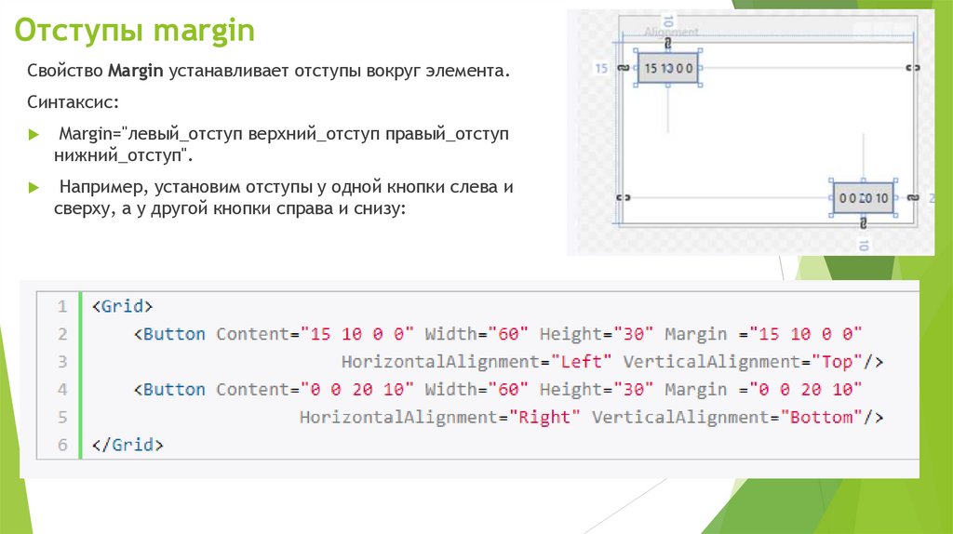Click HorizontalAlignment value "Left" in the code
The width and height of the screenshot is (953, 534).
(581, 362)
